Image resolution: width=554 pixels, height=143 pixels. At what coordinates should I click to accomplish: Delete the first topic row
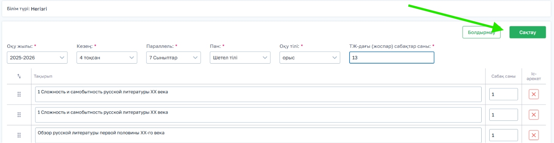(534, 94)
